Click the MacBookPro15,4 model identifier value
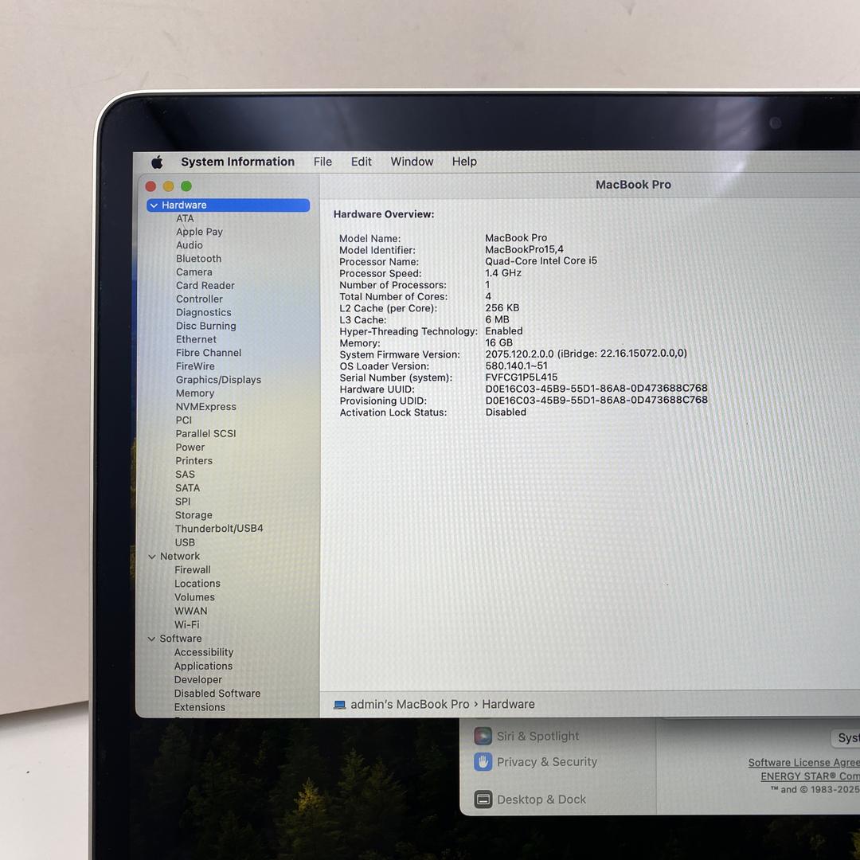 (x=524, y=249)
